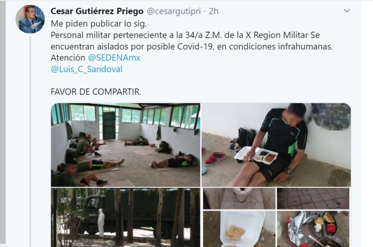Click the 'FAVOR DE COMPARTIR.' text line
Screen dimensions: 373x247
[x=96, y=92]
